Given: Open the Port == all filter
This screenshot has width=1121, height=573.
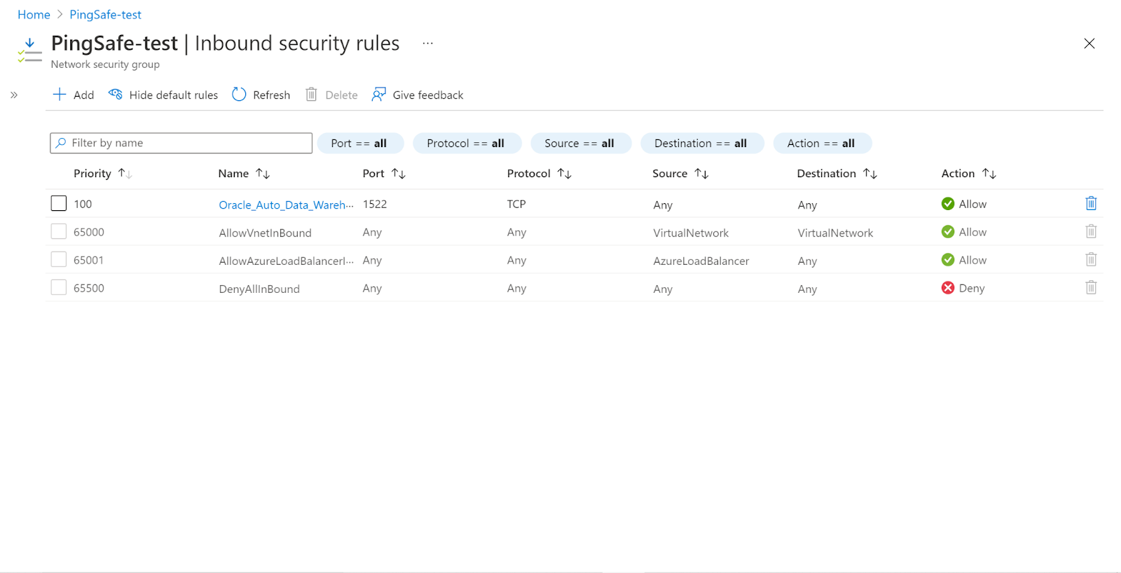Looking at the screenshot, I should point(360,144).
